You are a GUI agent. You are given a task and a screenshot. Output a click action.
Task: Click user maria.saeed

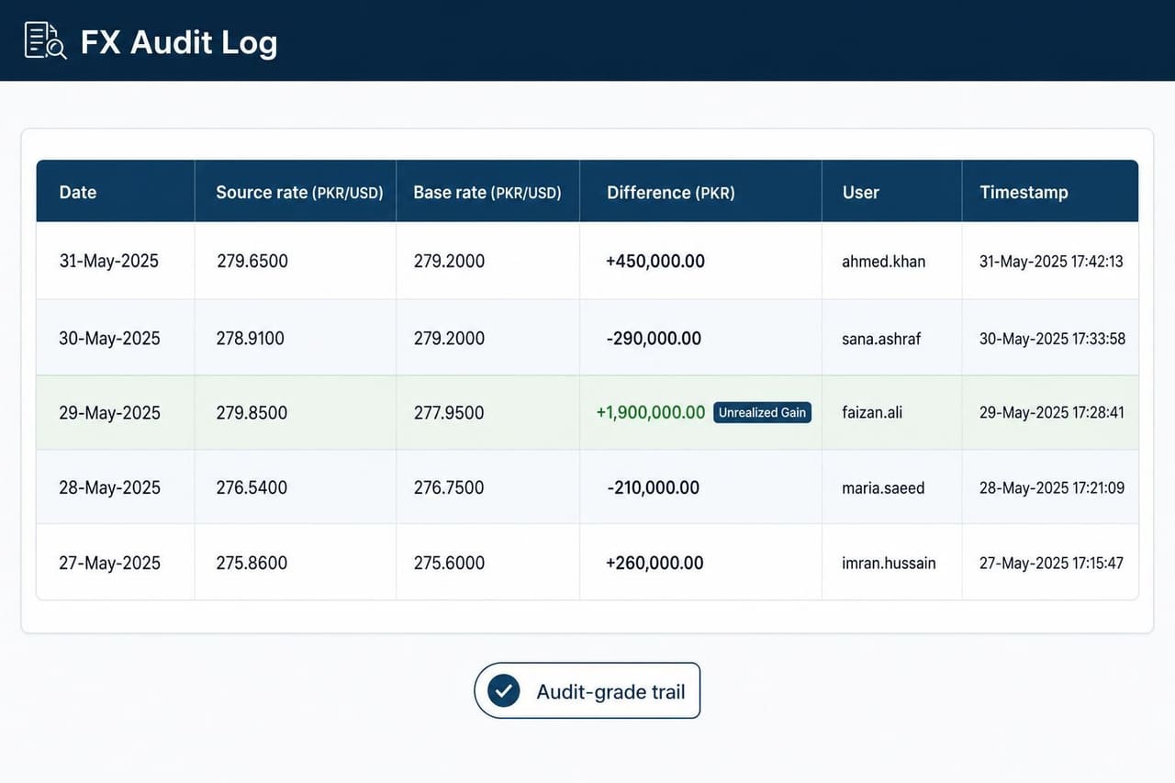(x=883, y=487)
